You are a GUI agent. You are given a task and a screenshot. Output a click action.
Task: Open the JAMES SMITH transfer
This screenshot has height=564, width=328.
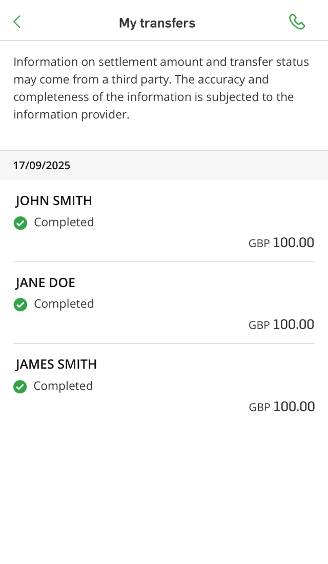tap(56, 365)
